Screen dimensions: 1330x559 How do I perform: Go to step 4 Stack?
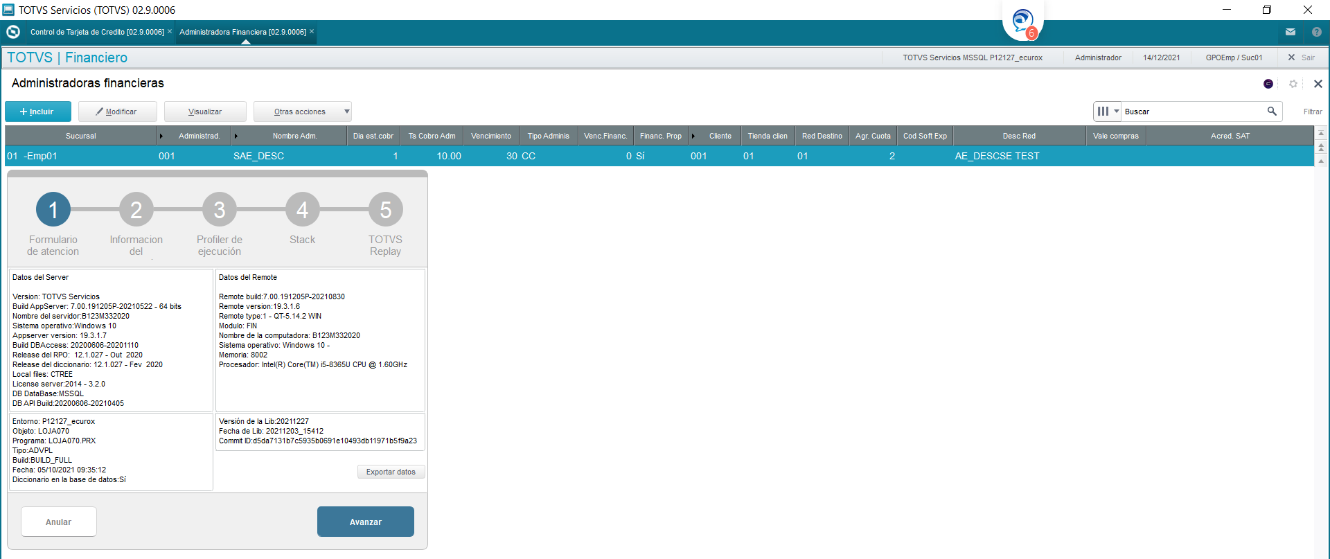point(303,210)
